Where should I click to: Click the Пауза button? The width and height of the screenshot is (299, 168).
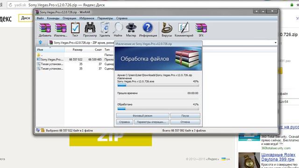[x=185, y=116]
